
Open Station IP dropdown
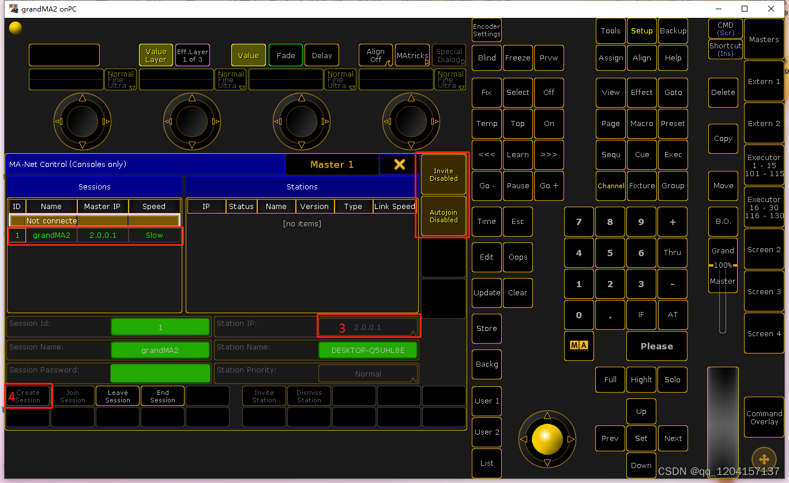pos(368,327)
